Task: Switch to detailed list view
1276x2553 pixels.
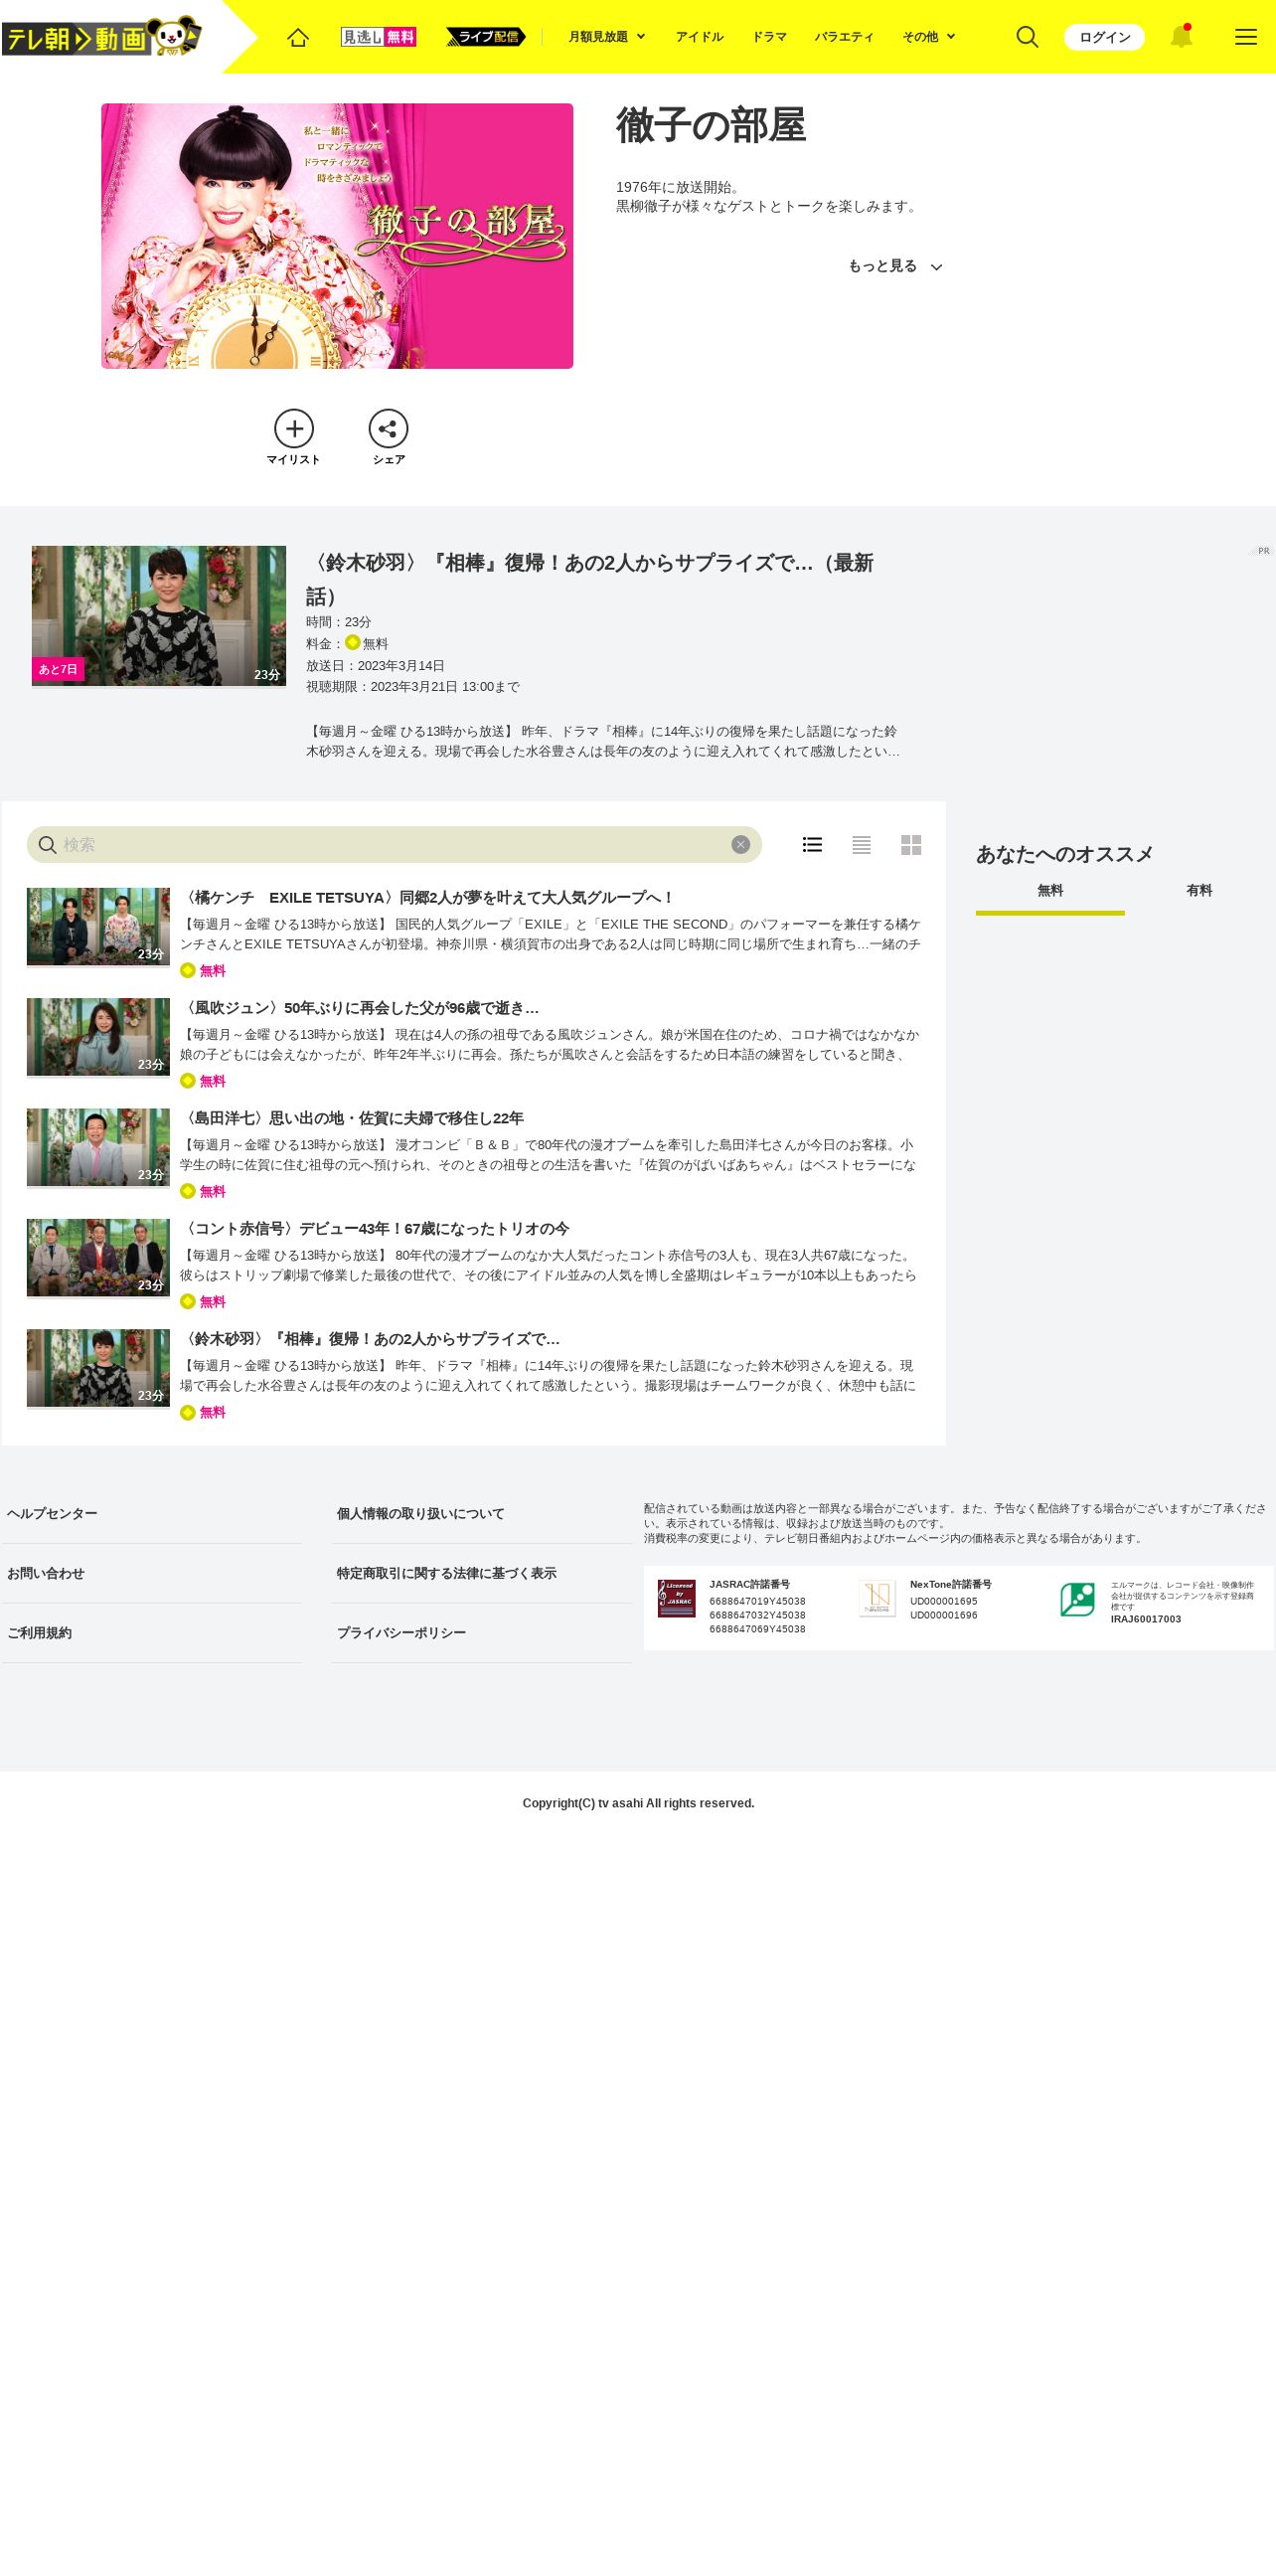Action: coord(812,845)
